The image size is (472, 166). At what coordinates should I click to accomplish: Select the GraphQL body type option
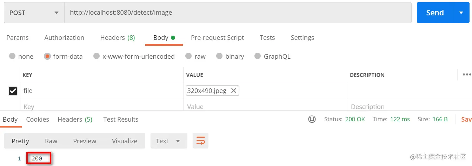tap(258, 56)
